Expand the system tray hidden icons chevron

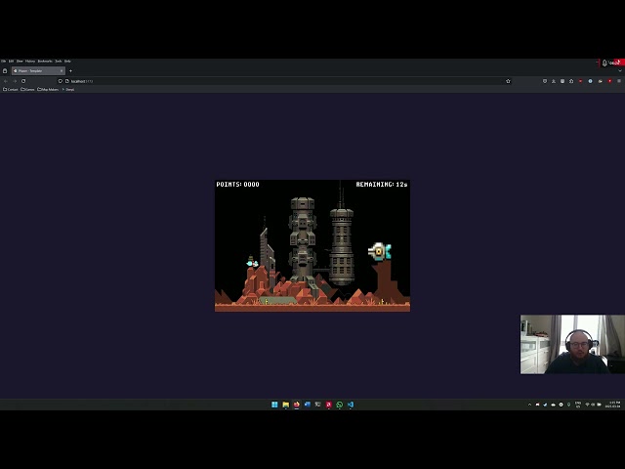click(529, 405)
